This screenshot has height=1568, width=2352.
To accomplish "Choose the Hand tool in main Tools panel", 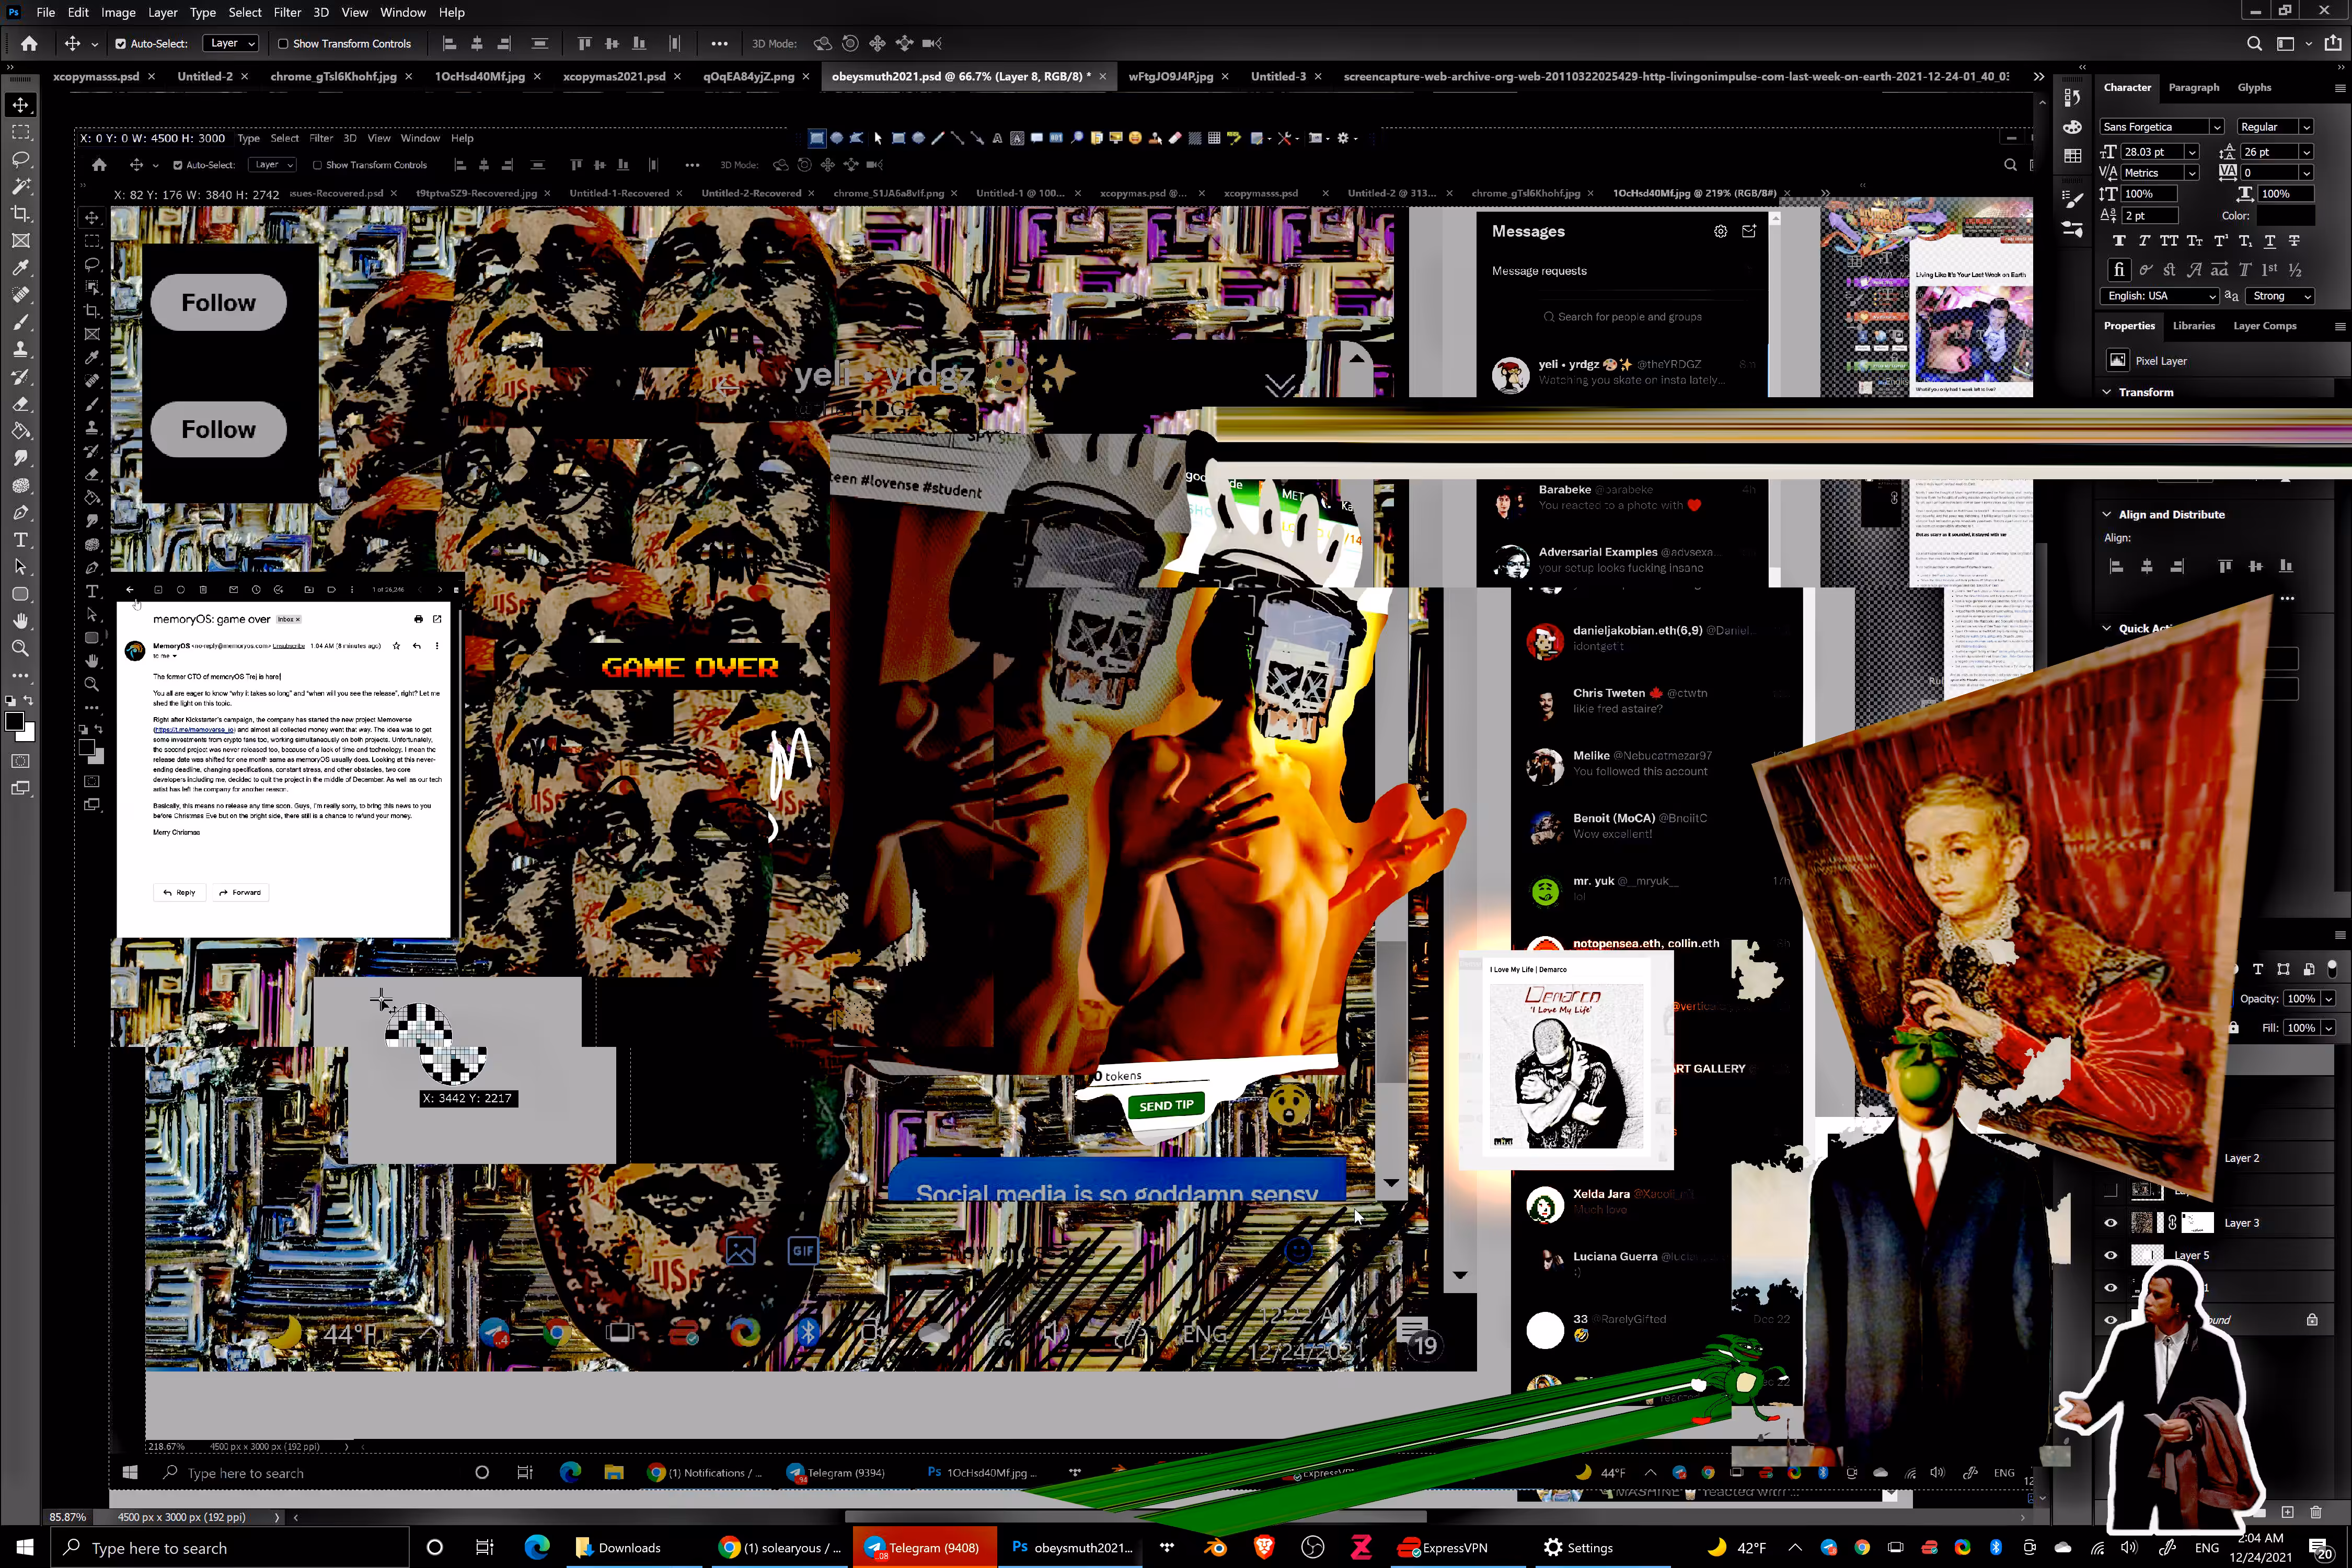I will click(20, 621).
